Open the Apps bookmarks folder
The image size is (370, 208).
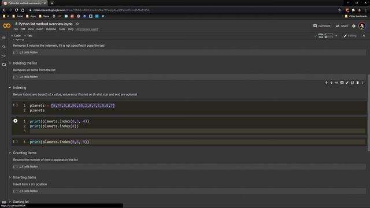coord(31,16)
